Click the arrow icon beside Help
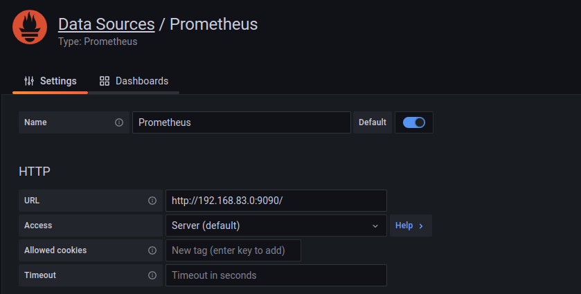 pyautogui.click(x=421, y=226)
